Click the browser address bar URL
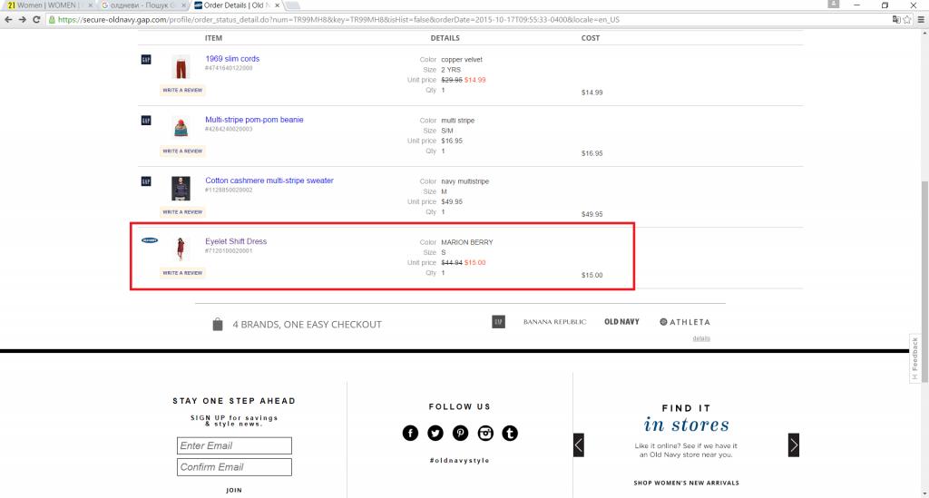 (339, 20)
